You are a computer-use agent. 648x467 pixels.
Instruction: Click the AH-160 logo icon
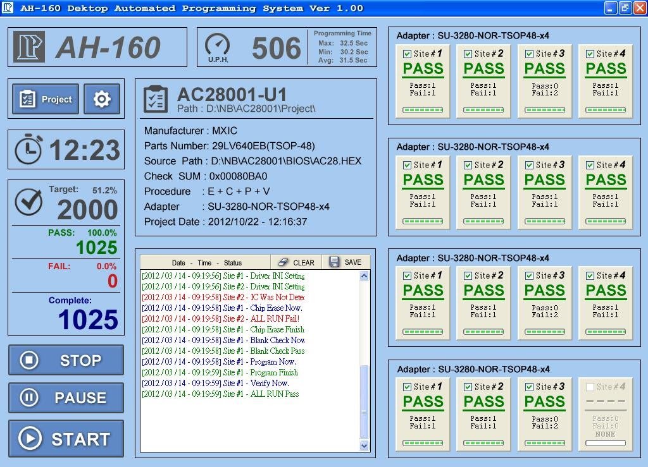click(x=29, y=47)
